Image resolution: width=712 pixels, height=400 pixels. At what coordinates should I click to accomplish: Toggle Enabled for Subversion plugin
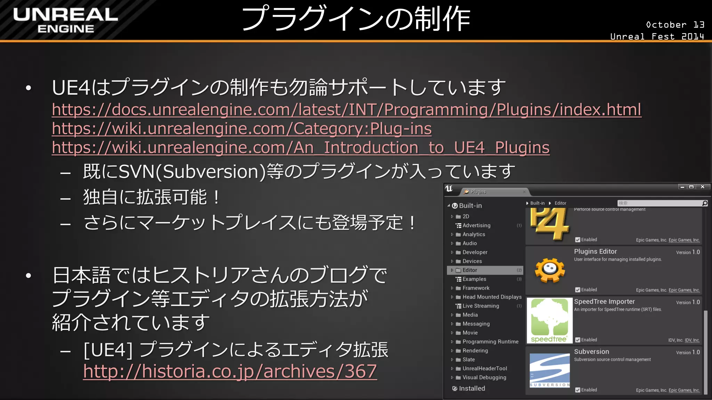[x=578, y=390]
